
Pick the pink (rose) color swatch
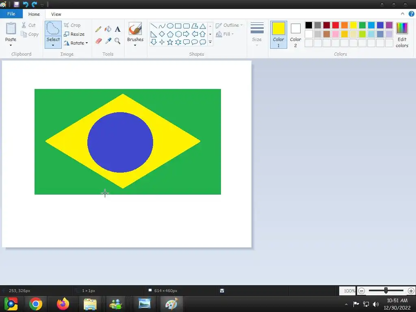(335, 34)
